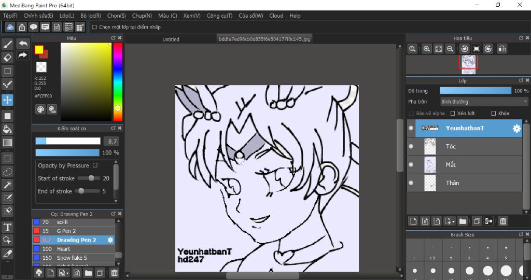The height and width of the screenshot is (280, 531).
Task: Select the Tóc layer row
Action: [465, 146]
